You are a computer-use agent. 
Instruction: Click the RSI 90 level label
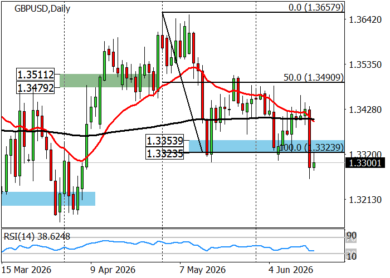coord(352,235)
